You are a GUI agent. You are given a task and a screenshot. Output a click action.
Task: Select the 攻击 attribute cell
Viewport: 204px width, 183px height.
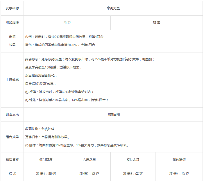157,23
